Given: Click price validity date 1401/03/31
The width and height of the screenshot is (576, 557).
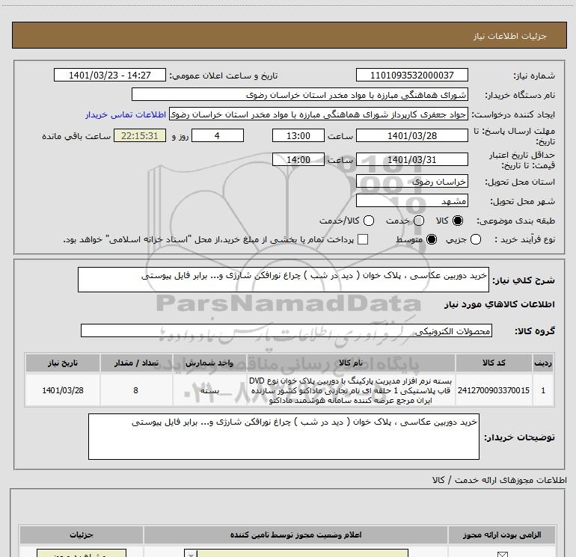Looking at the screenshot, I should (411, 159).
